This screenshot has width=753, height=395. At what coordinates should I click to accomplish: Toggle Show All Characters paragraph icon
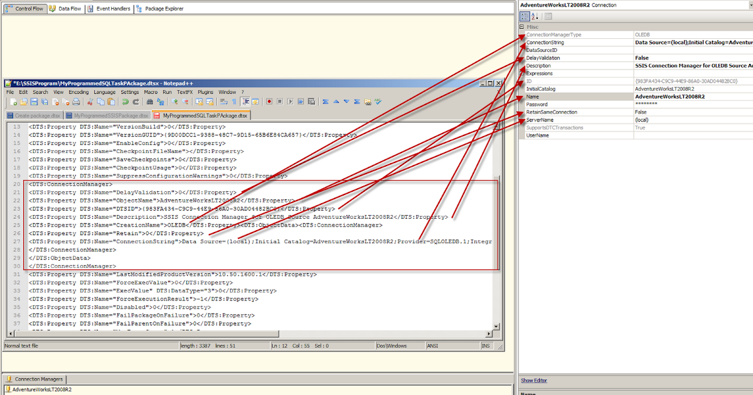pyautogui.click(x=233, y=101)
